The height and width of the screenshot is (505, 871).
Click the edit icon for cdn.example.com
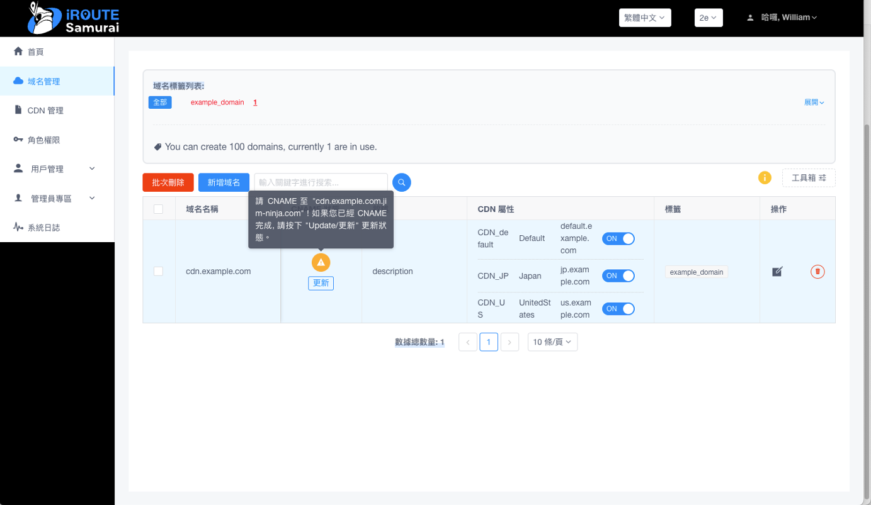click(777, 272)
